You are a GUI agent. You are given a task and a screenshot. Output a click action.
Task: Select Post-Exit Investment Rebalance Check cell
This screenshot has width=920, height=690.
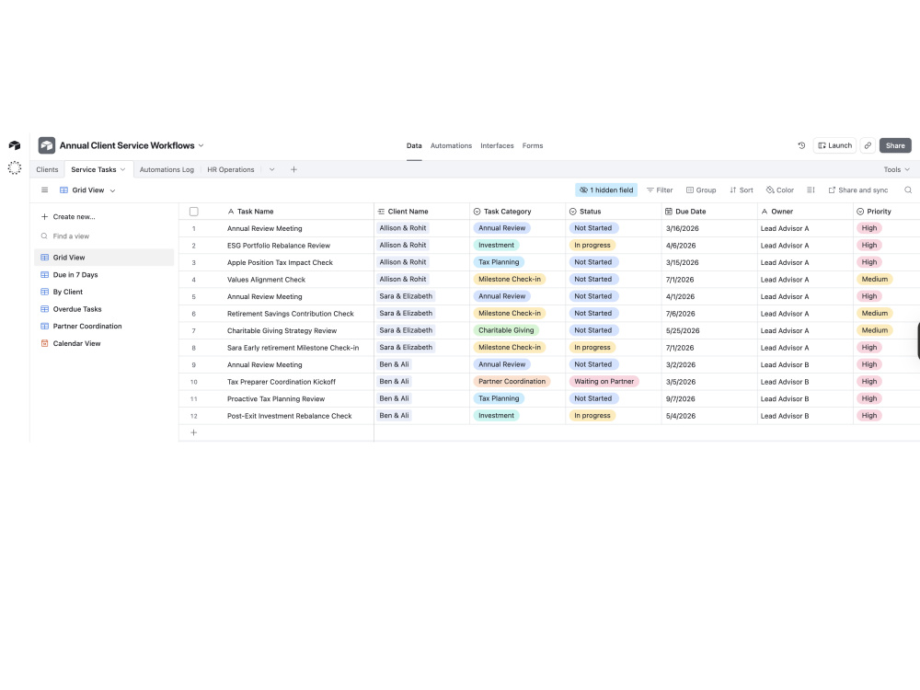click(x=291, y=416)
